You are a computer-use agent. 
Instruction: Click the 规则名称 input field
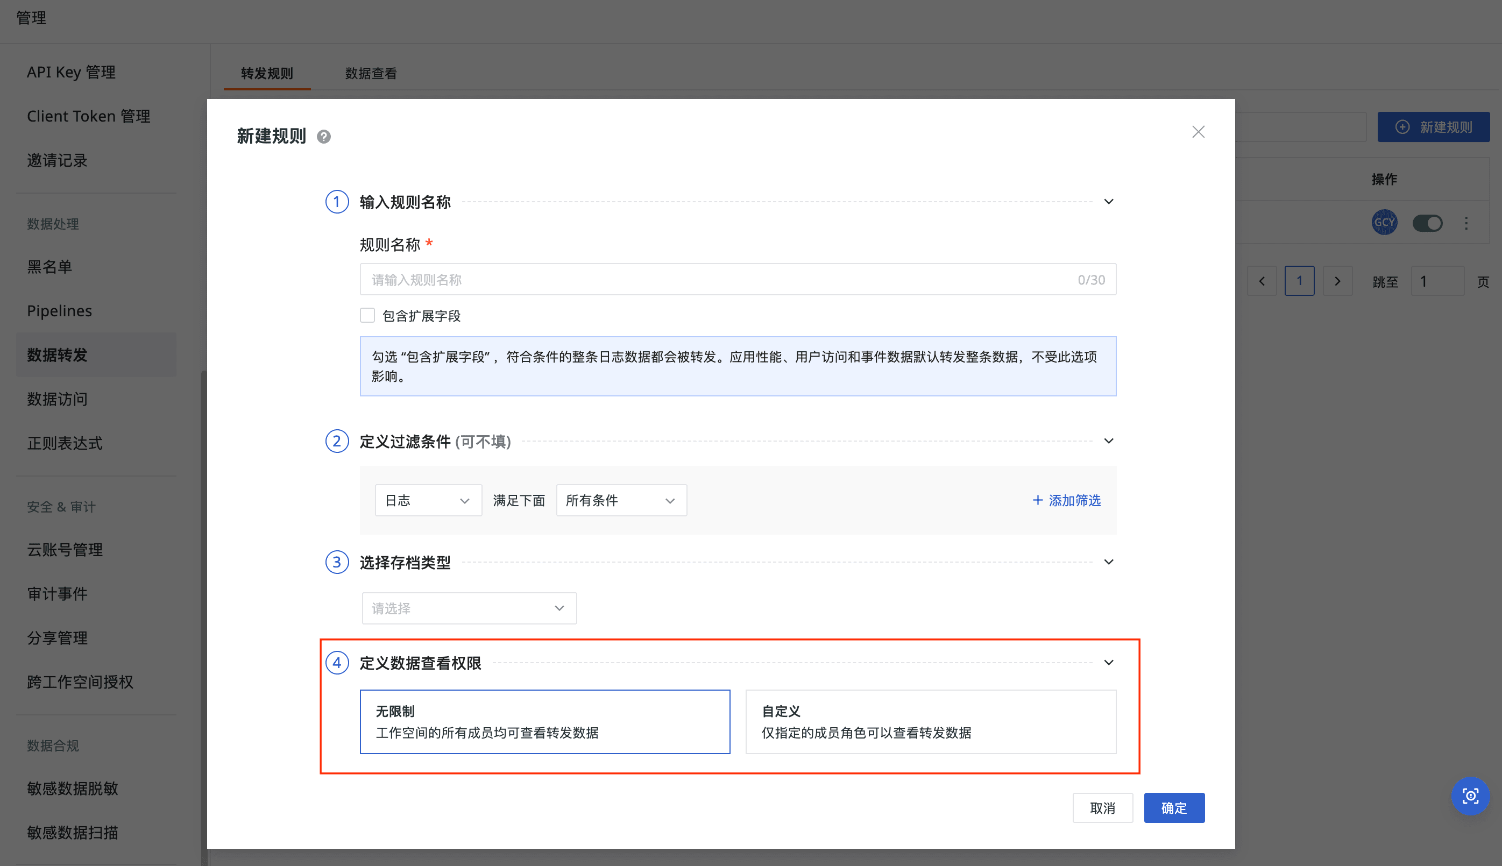[738, 280]
